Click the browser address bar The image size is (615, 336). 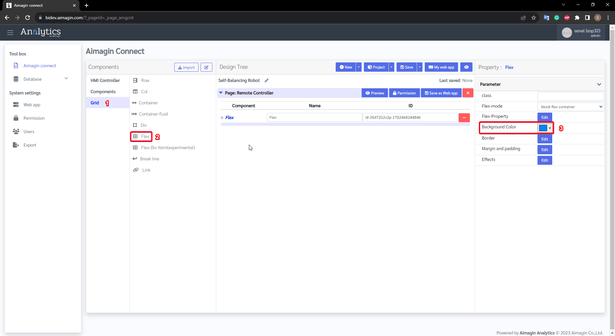(x=275, y=18)
